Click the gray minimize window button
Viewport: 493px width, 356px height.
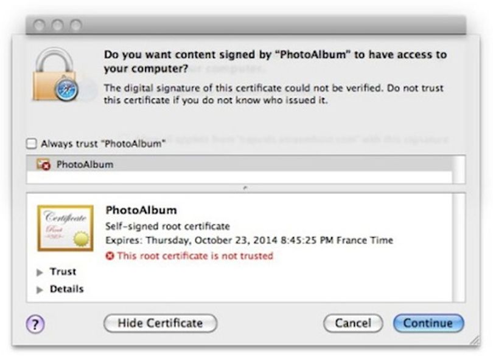click(58, 25)
